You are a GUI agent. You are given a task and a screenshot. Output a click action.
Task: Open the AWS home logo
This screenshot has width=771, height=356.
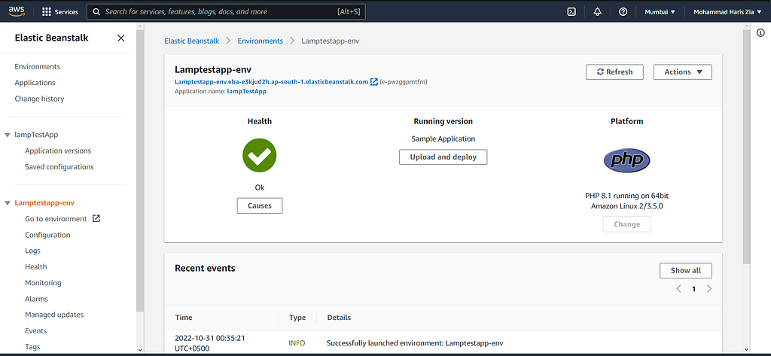pyautogui.click(x=17, y=11)
